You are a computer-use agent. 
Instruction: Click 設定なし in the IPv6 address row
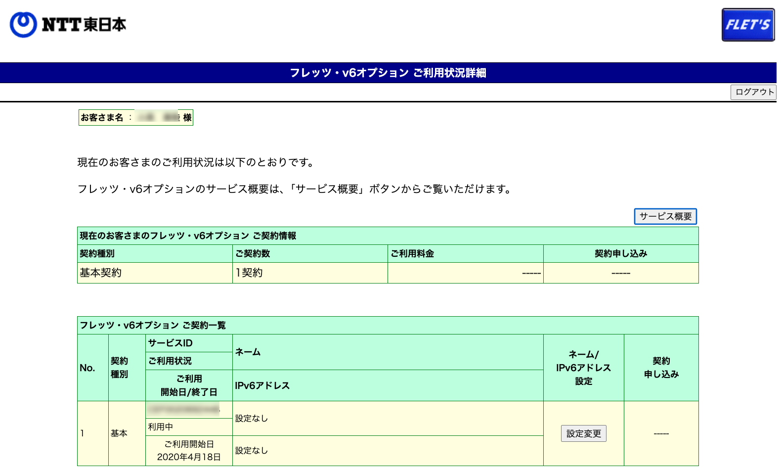252,450
